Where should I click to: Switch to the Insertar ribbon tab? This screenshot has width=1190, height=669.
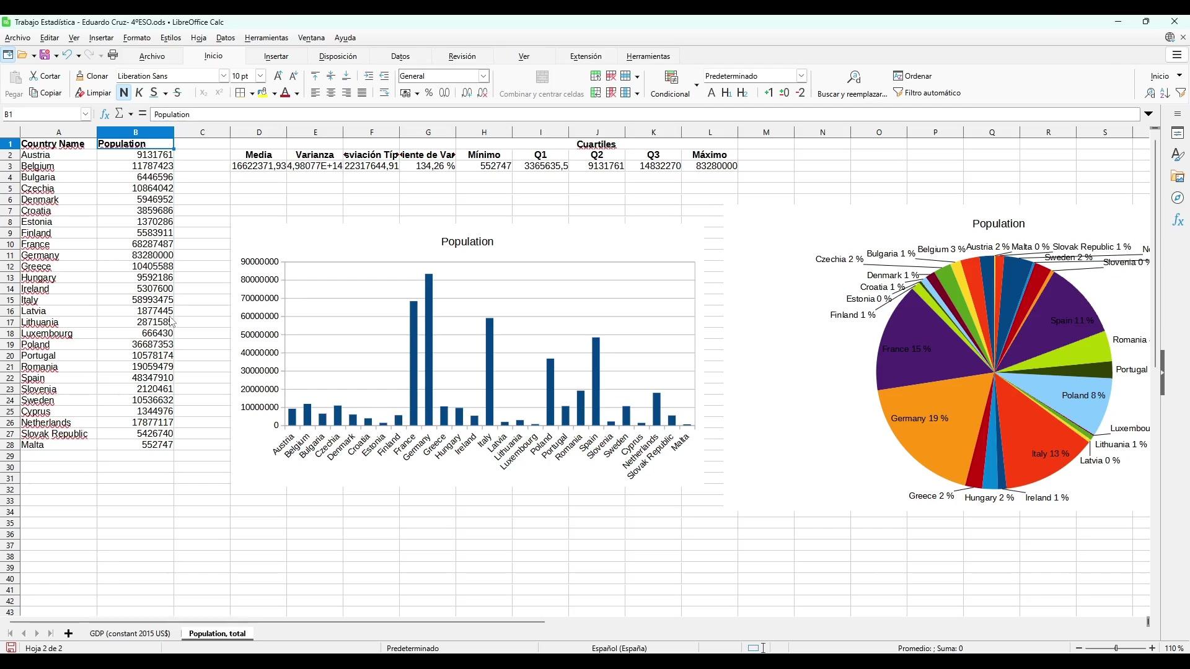[x=276, y=56]
